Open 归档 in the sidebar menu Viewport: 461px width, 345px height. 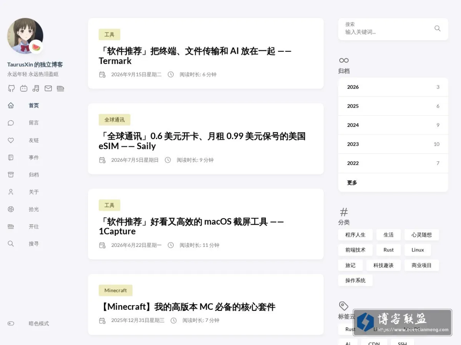point(34,175)
